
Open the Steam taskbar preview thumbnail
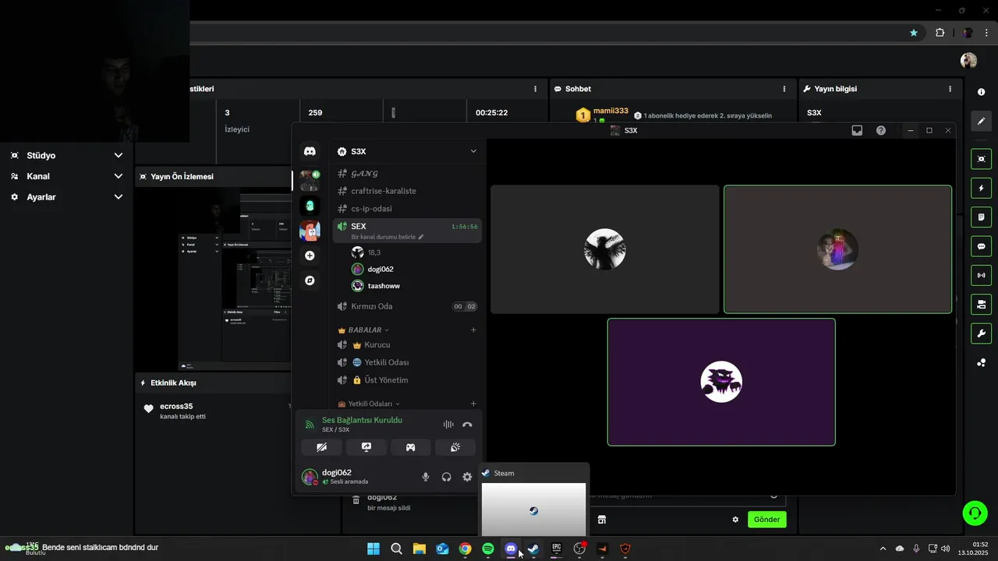click(533, 510)
